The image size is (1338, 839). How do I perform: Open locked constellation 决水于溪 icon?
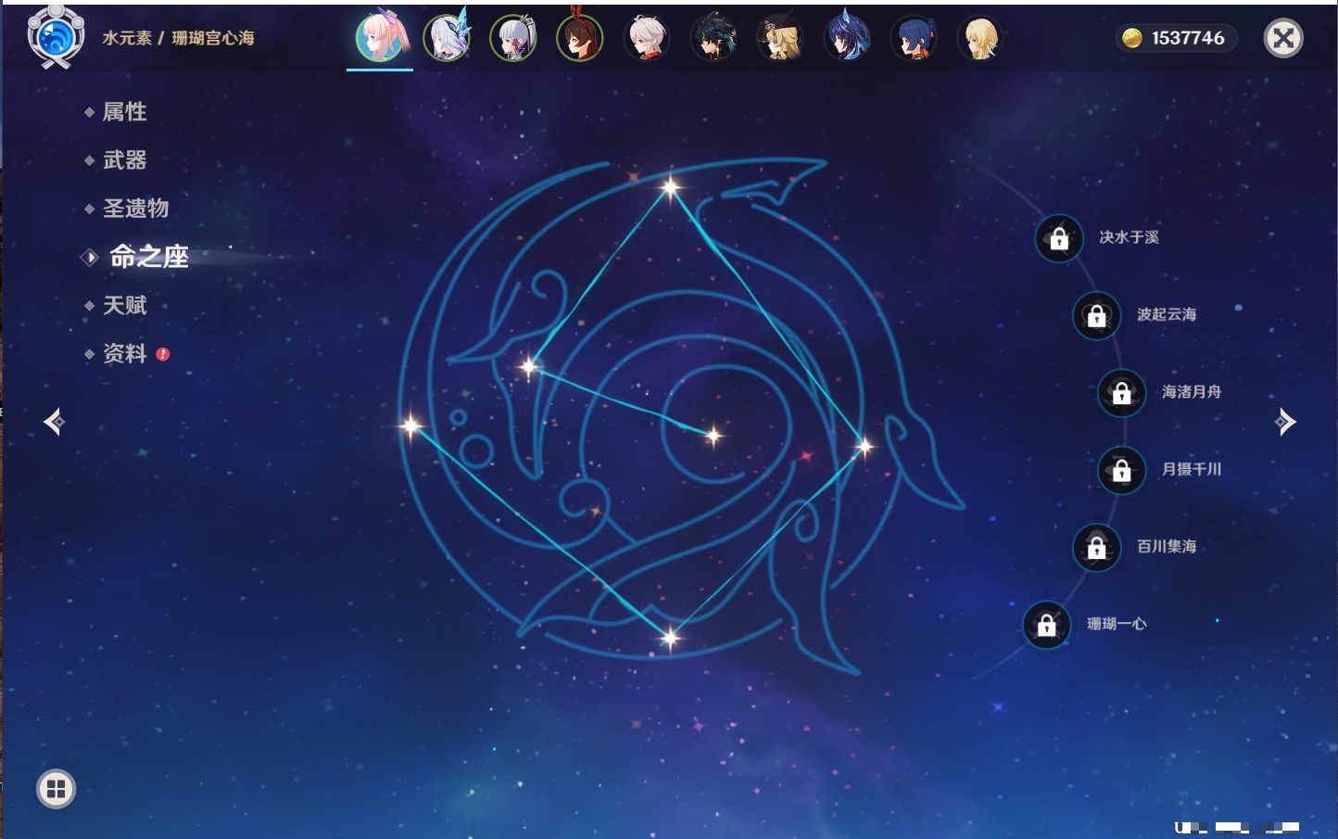(1059, 239)
